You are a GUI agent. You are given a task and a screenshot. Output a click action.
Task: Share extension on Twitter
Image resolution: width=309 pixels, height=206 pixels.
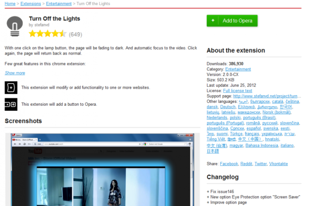(260, 164)
